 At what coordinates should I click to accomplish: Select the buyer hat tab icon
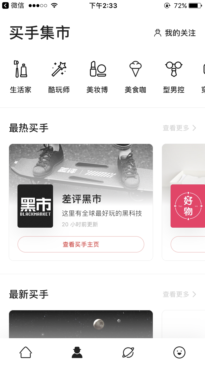click(x=77, y=352)
